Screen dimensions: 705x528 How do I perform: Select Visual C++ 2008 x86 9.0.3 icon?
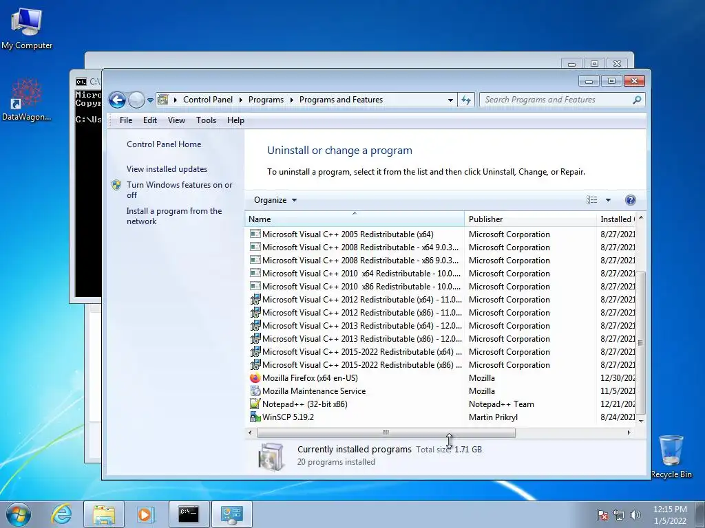255,260
